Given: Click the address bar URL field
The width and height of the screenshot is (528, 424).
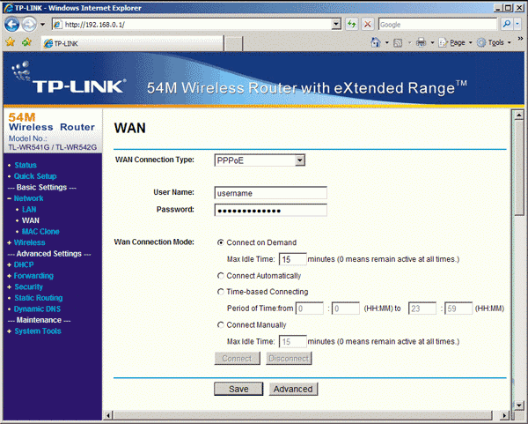Looking at the screenshot, I should coord(192,25).
